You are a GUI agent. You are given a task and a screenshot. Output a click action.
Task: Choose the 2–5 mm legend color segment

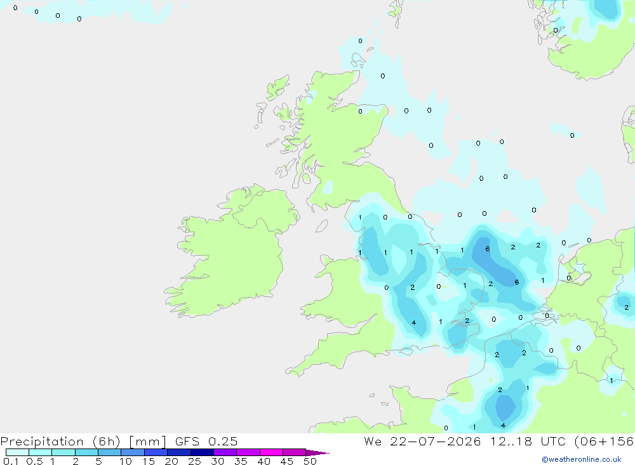pyautogui.click(x=86, y=452)
